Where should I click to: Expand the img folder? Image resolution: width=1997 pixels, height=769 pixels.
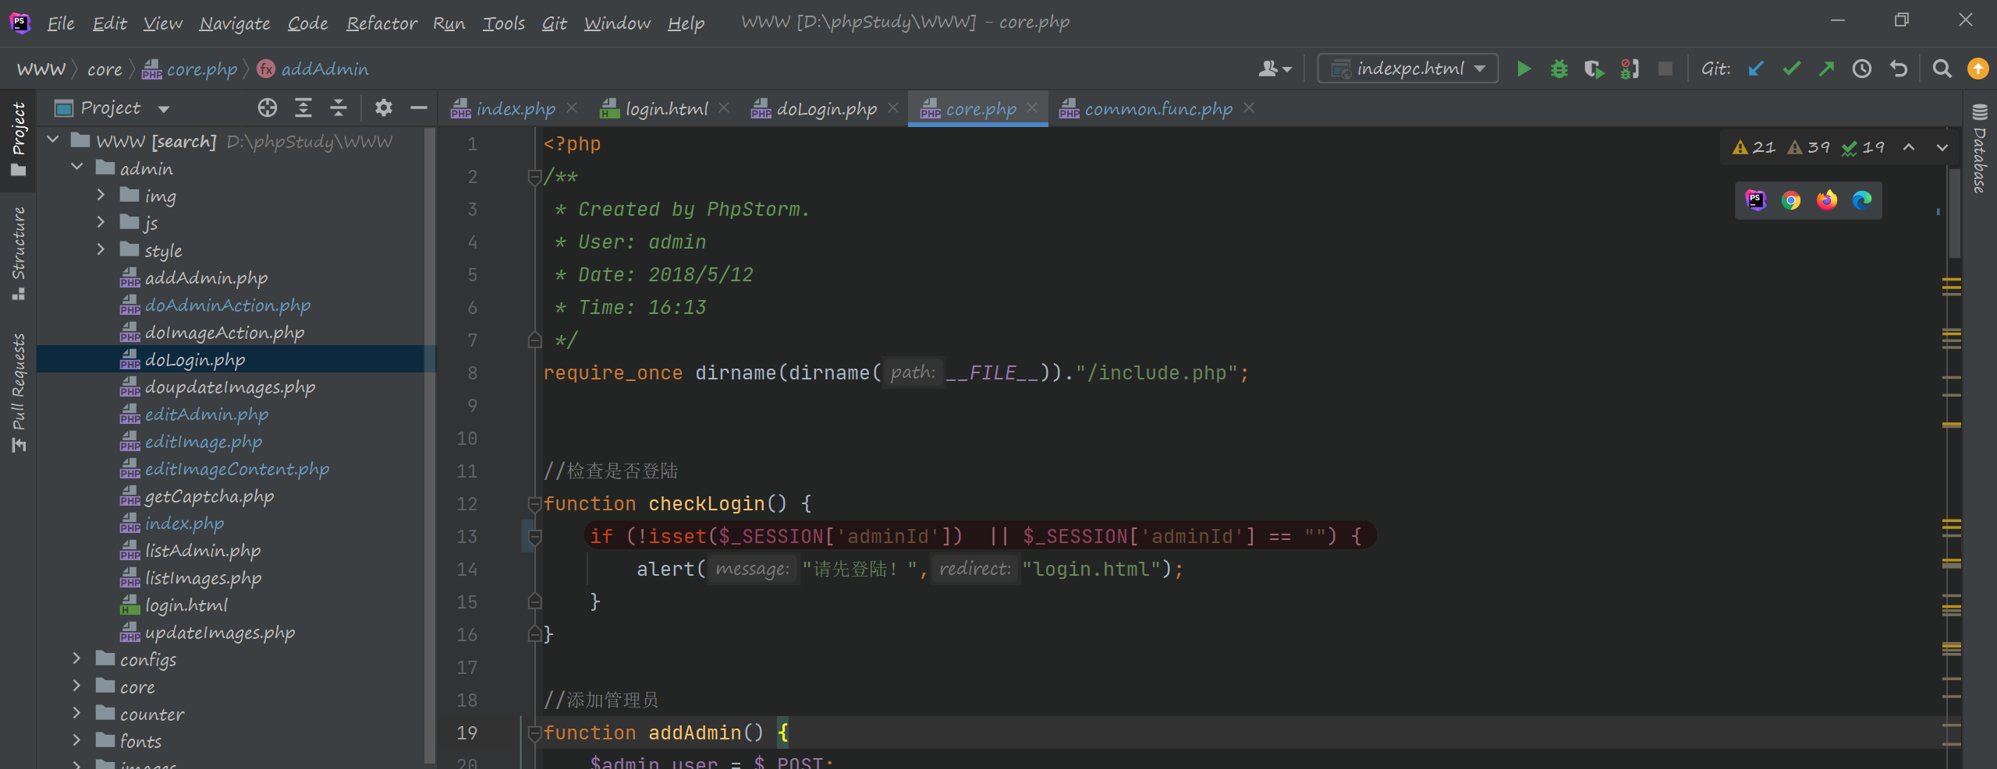pos(101,195)
